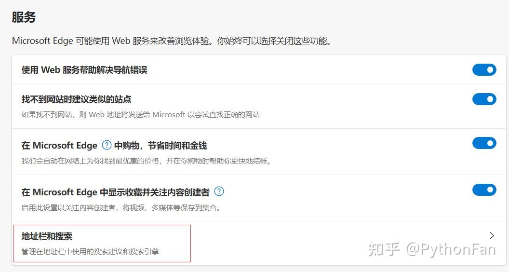Turn off 显示收藏并关注内容创建者 switch
Viewport: 509px width, 272px height.
click(x=484, y=190)
